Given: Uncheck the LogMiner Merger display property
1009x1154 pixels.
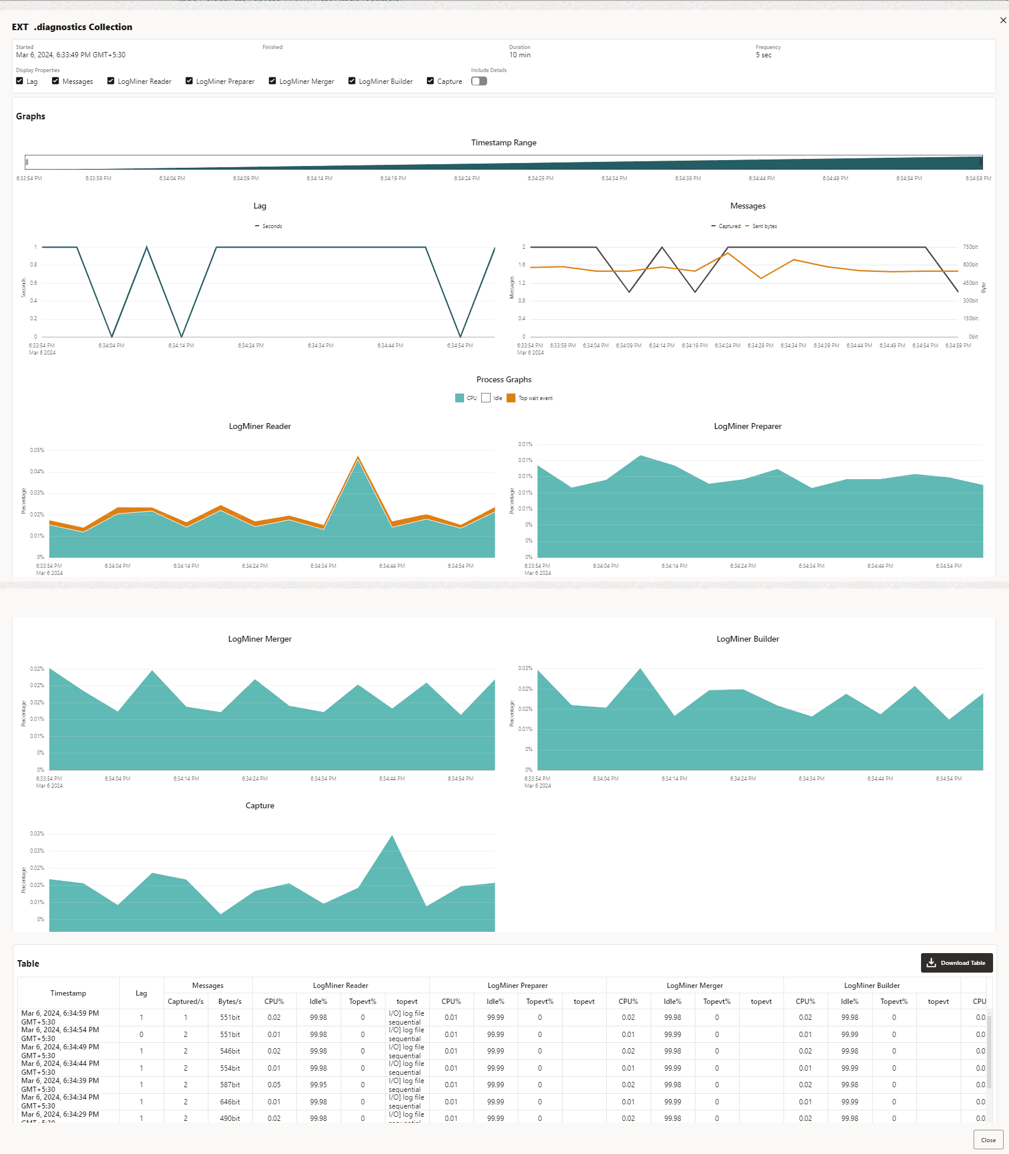Looking at the screenshot, I should (x=272, y=80).
